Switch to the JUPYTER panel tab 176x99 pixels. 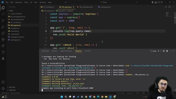[88, 51]
